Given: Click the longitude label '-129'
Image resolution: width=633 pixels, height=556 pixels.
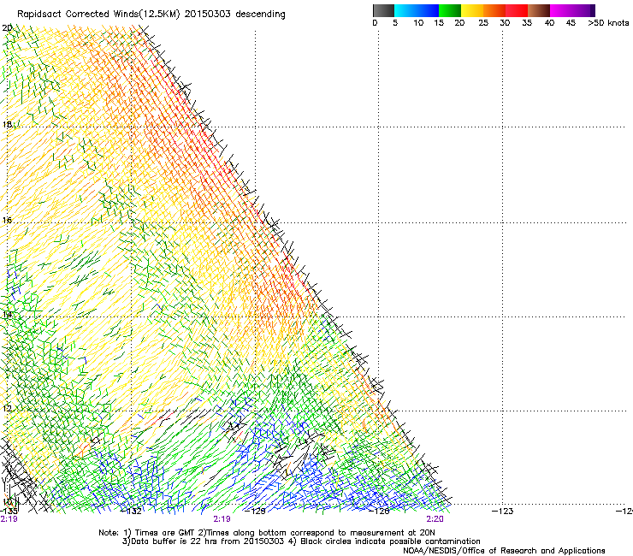Looking at the screenshot, I should 255,512.
